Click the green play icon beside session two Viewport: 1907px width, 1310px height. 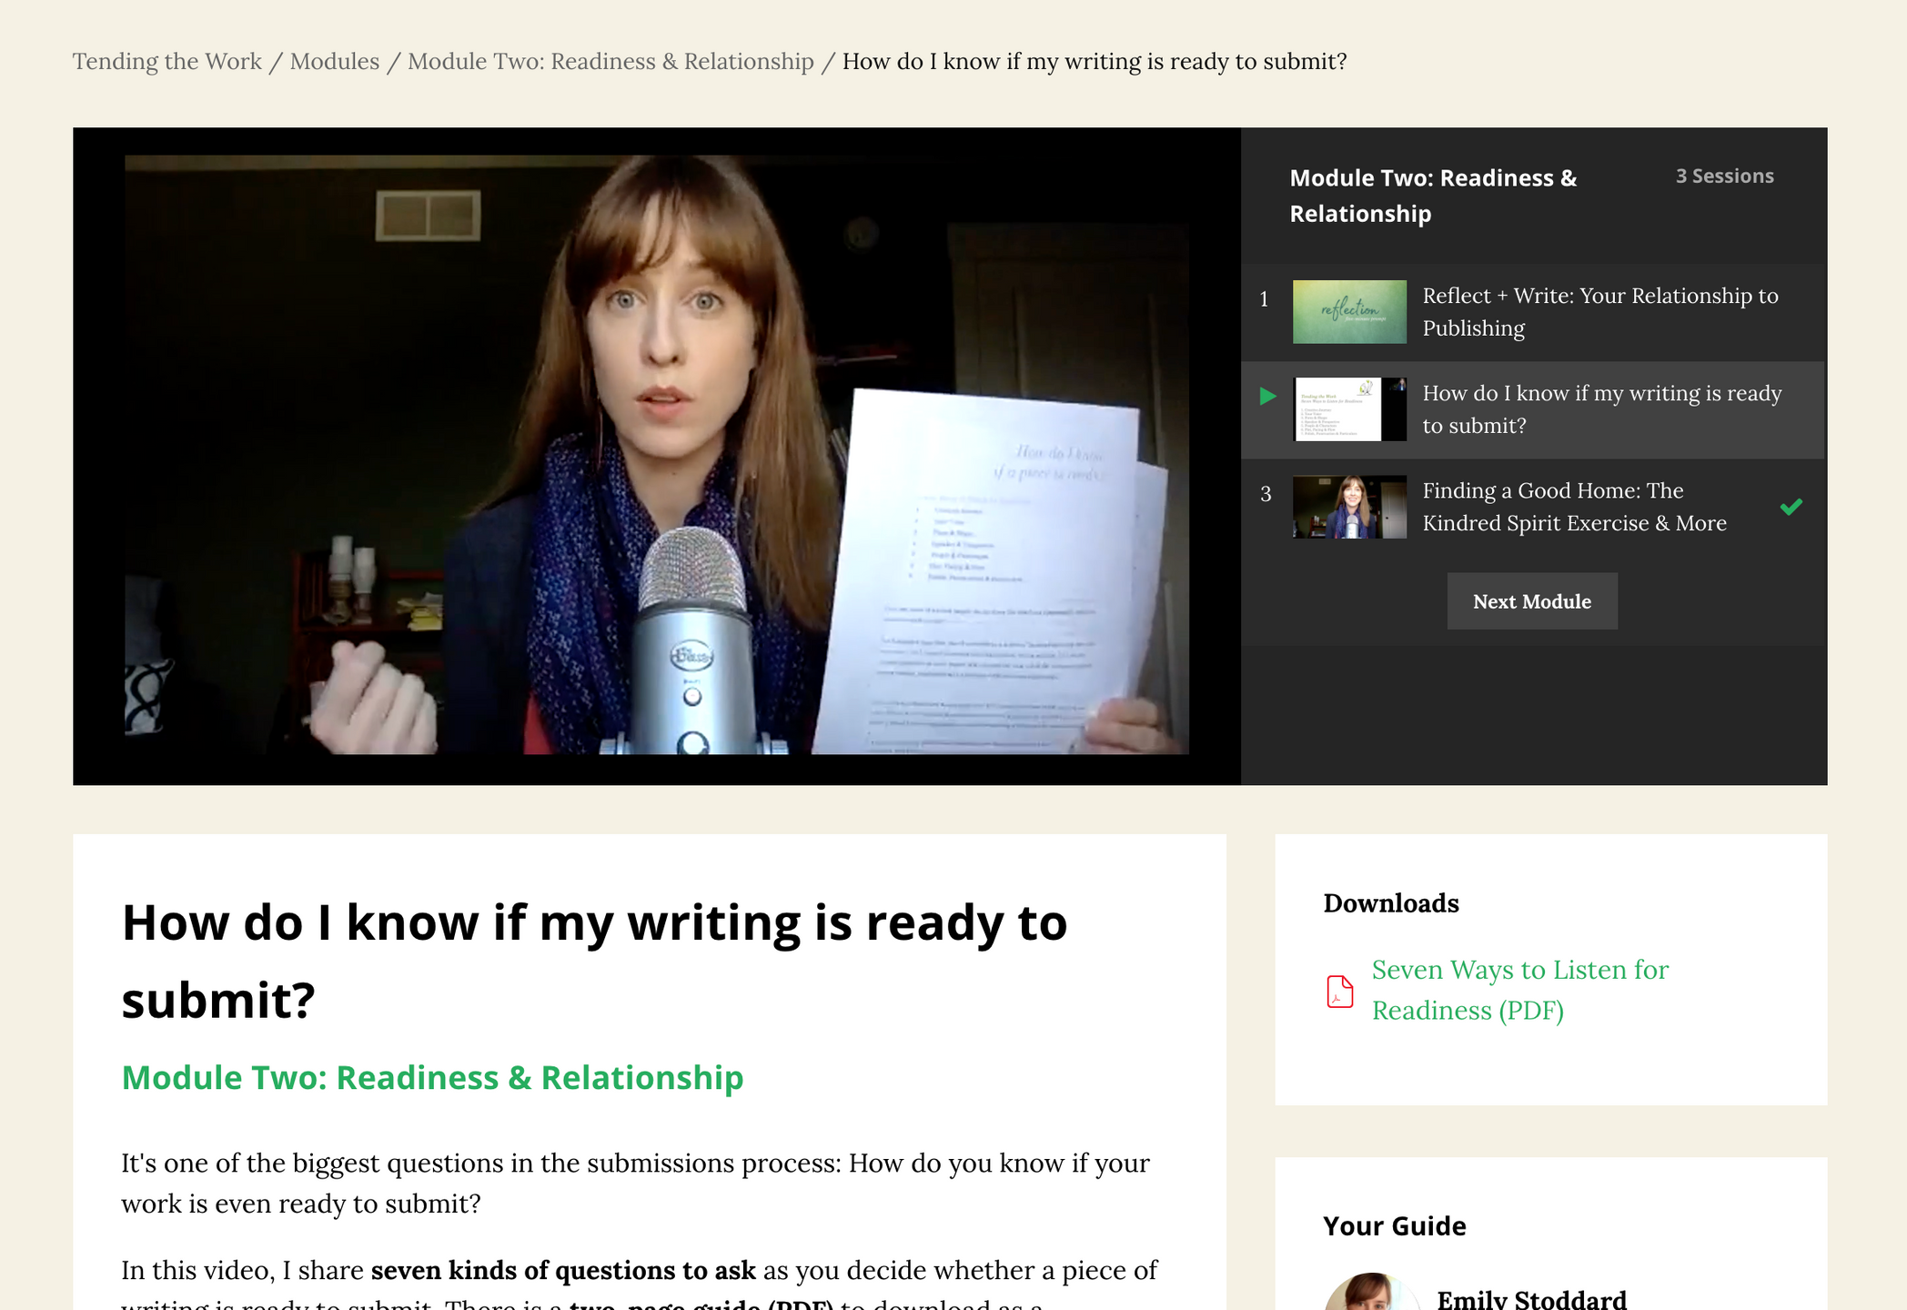[x=1267, y=397]
